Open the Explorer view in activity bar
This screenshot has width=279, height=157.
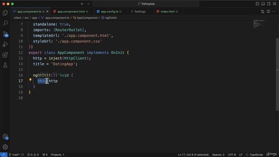[5, 13]
